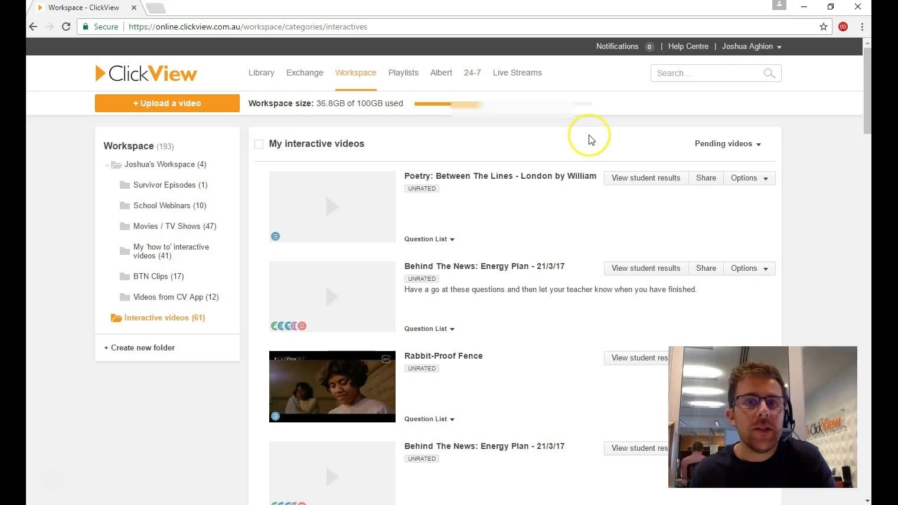
Task: Open the Exchange tab
Action: (305, 73)
